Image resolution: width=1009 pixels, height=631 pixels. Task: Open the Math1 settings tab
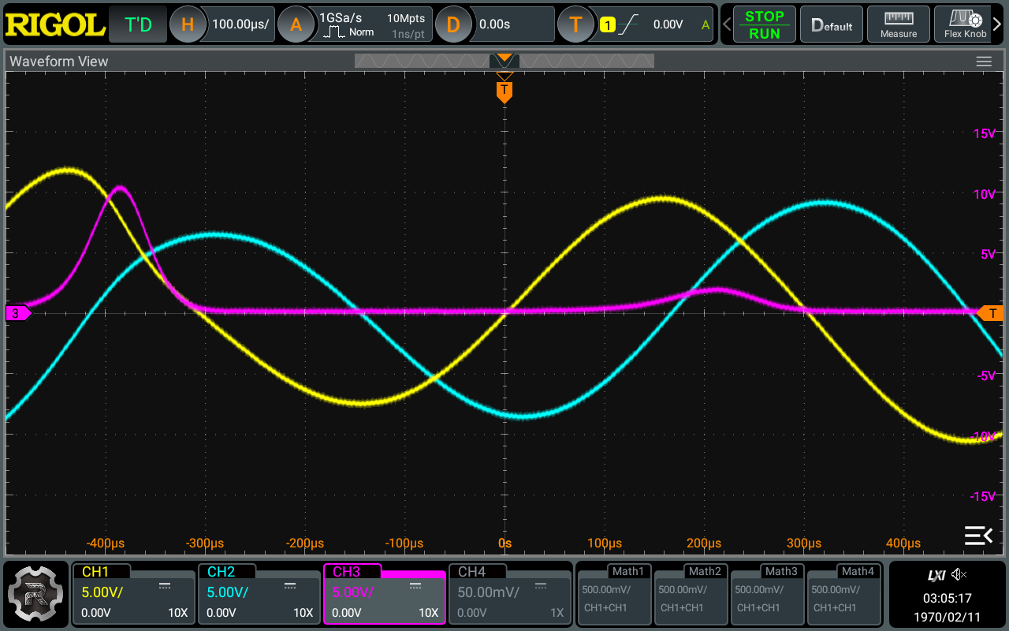[x=615, y=593]
